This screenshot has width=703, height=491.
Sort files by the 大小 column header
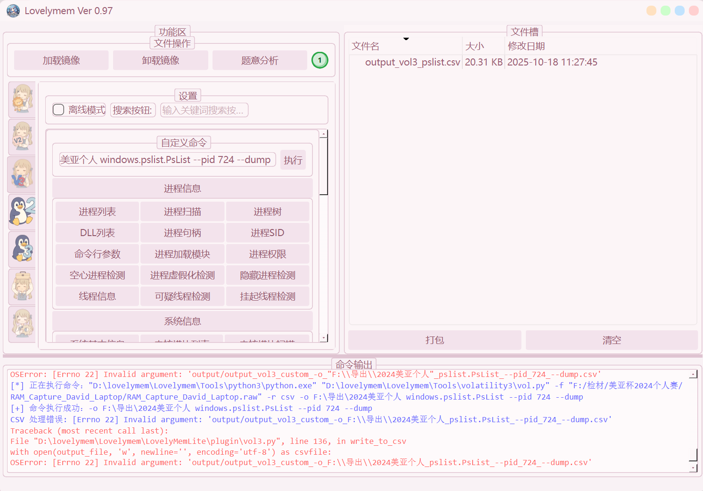(x=474, y=46)
